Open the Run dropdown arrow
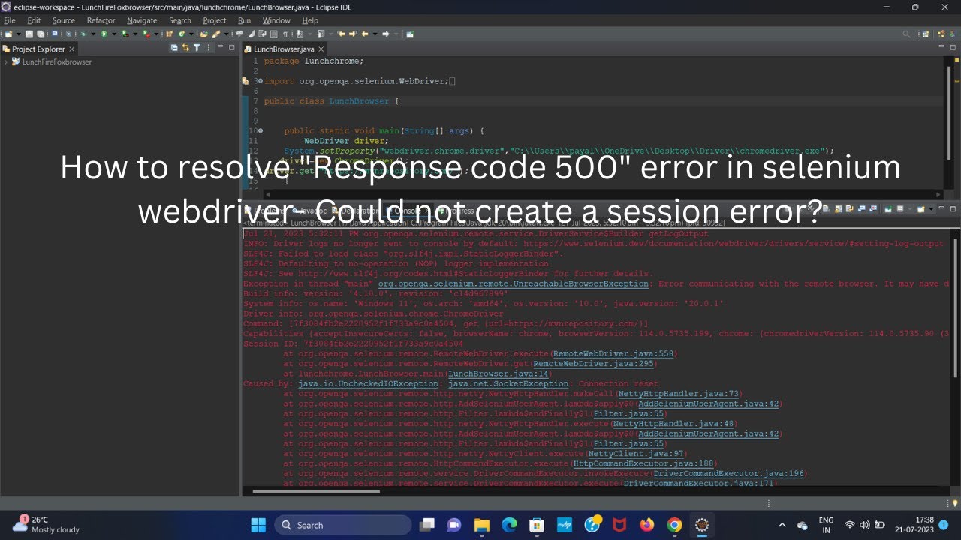Screen dimensions: 961x540 point(114,34)
